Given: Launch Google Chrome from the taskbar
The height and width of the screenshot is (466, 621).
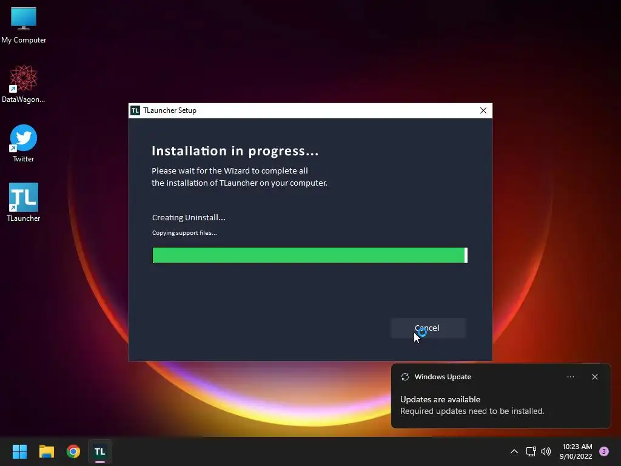Looking at the screenshot, I should click(x=73, y=451).
